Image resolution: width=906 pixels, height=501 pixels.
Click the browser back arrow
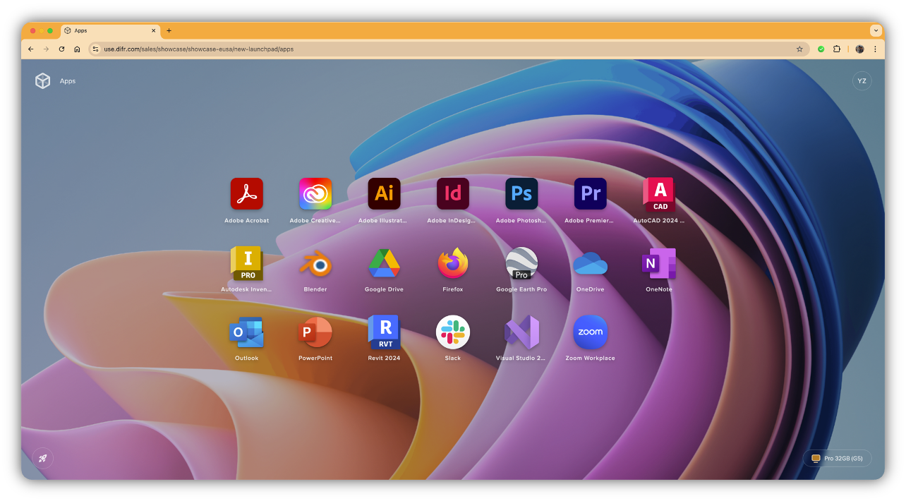coord(30,49)
